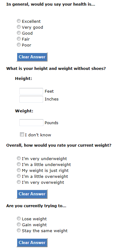Select Stay the same weight
Image resolution: width=124 pixels, height=249 pixels.
19,230
